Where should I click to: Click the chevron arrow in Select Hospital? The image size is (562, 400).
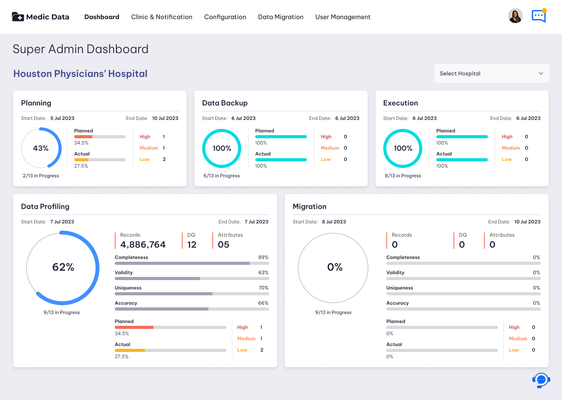(x=541, y=73)
